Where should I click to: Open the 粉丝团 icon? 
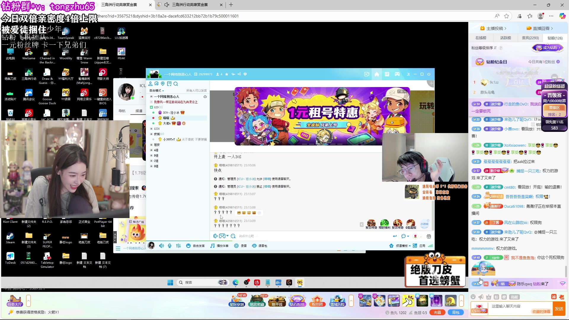click(x=317, y=301)
